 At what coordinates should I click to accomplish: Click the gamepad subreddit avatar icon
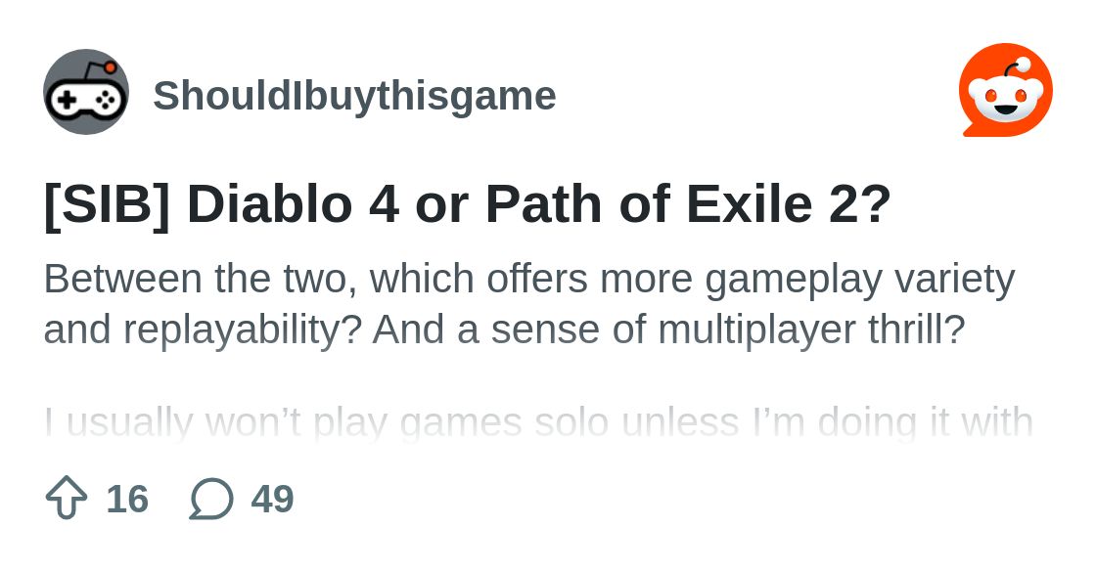[x=86, y=92]
